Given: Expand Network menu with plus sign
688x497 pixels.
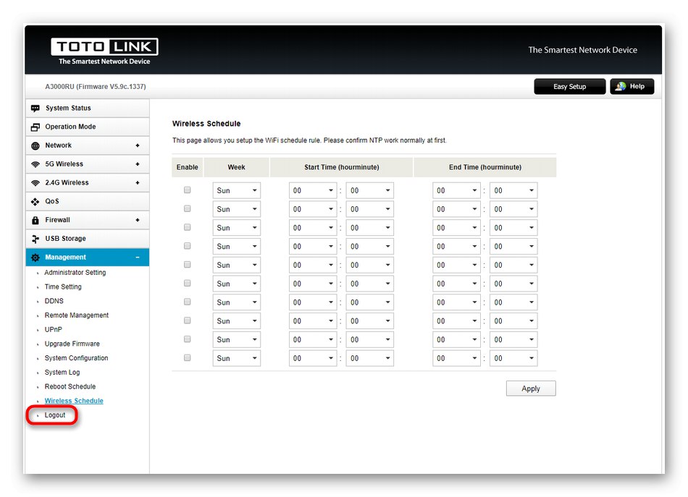Looking at the screenshot, I should [138, 145].
